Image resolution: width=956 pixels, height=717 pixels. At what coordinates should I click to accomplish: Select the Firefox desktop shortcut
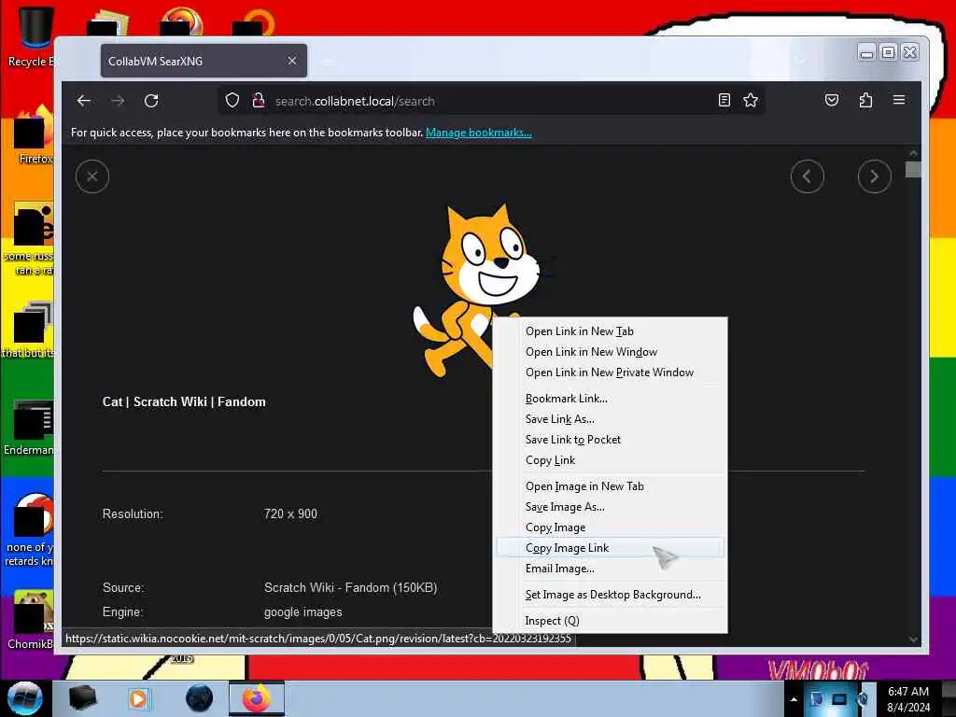pyautogui.click(x=34, y=135)
